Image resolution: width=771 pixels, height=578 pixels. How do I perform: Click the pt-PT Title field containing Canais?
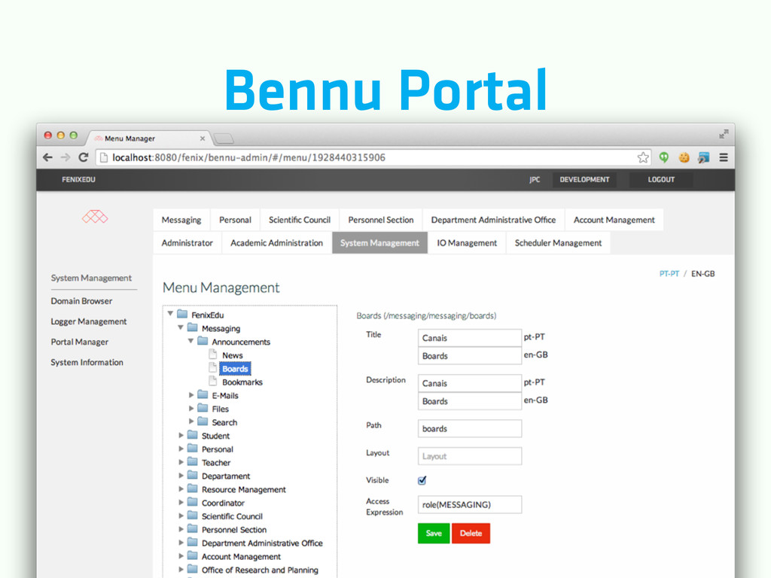470,338
